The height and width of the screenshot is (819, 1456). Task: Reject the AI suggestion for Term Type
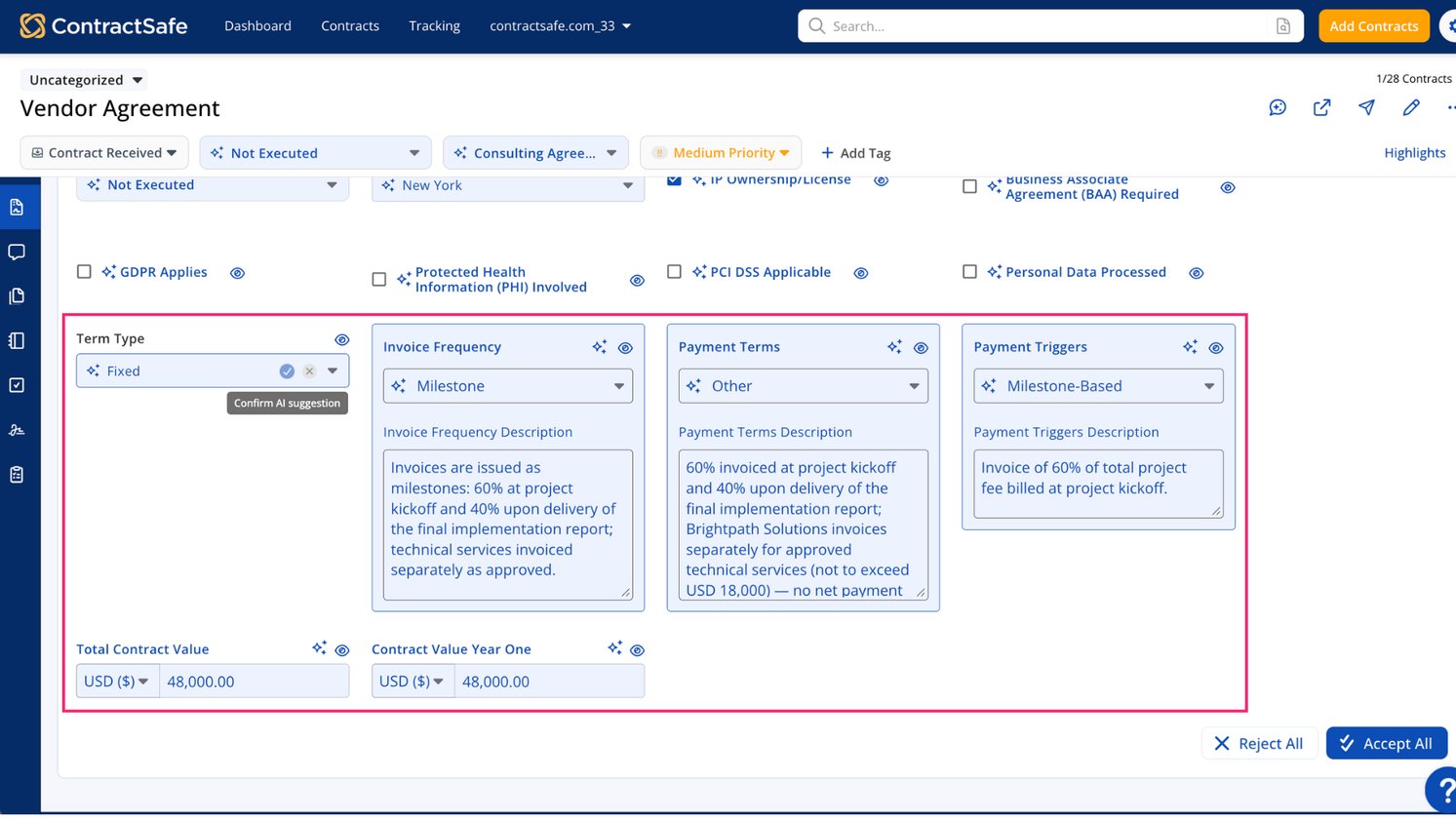[x=309, y=371]
